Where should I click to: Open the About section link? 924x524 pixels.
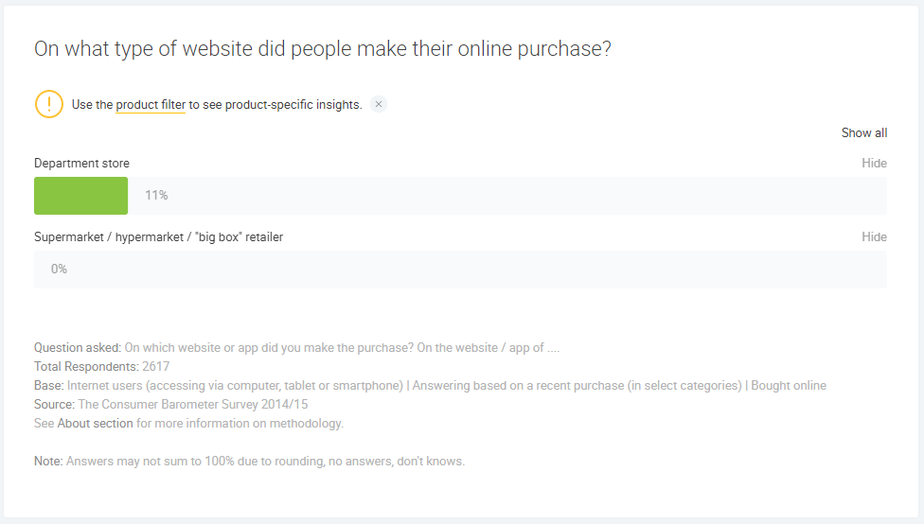tap(95, 424)
